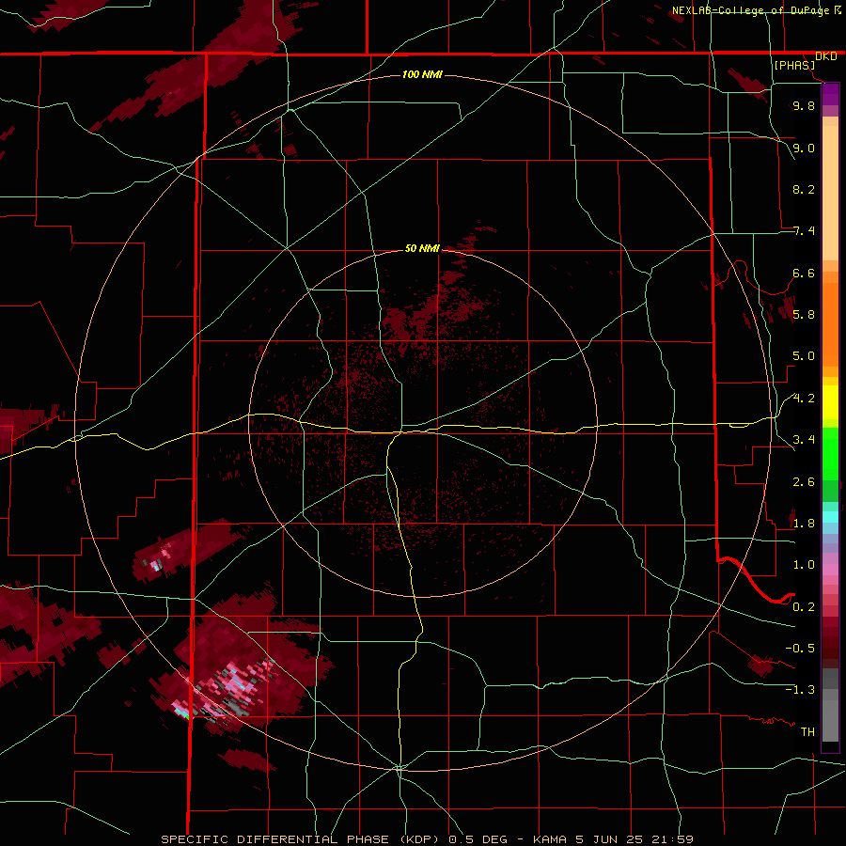Viewport: 846px width, 846px height.
Task: Click the purple segment atop the color bar
Action: [830, 94]
